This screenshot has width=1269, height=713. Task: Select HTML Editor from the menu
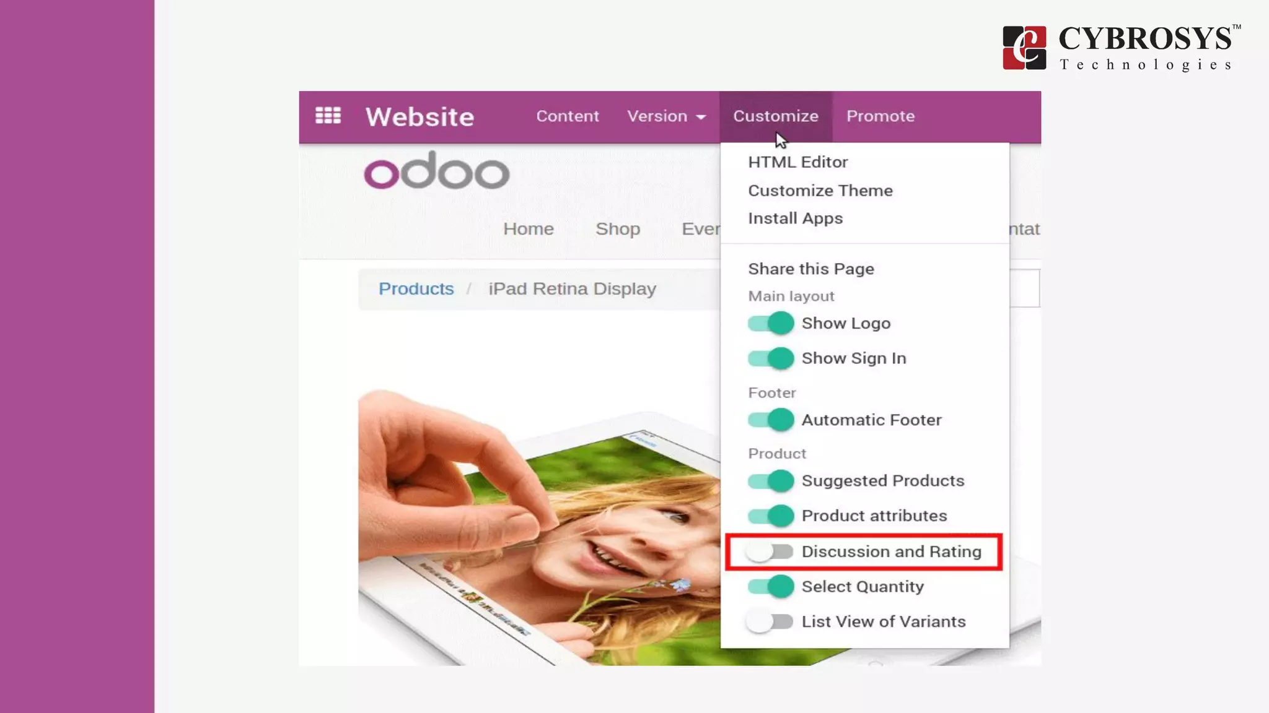[797, 162]
